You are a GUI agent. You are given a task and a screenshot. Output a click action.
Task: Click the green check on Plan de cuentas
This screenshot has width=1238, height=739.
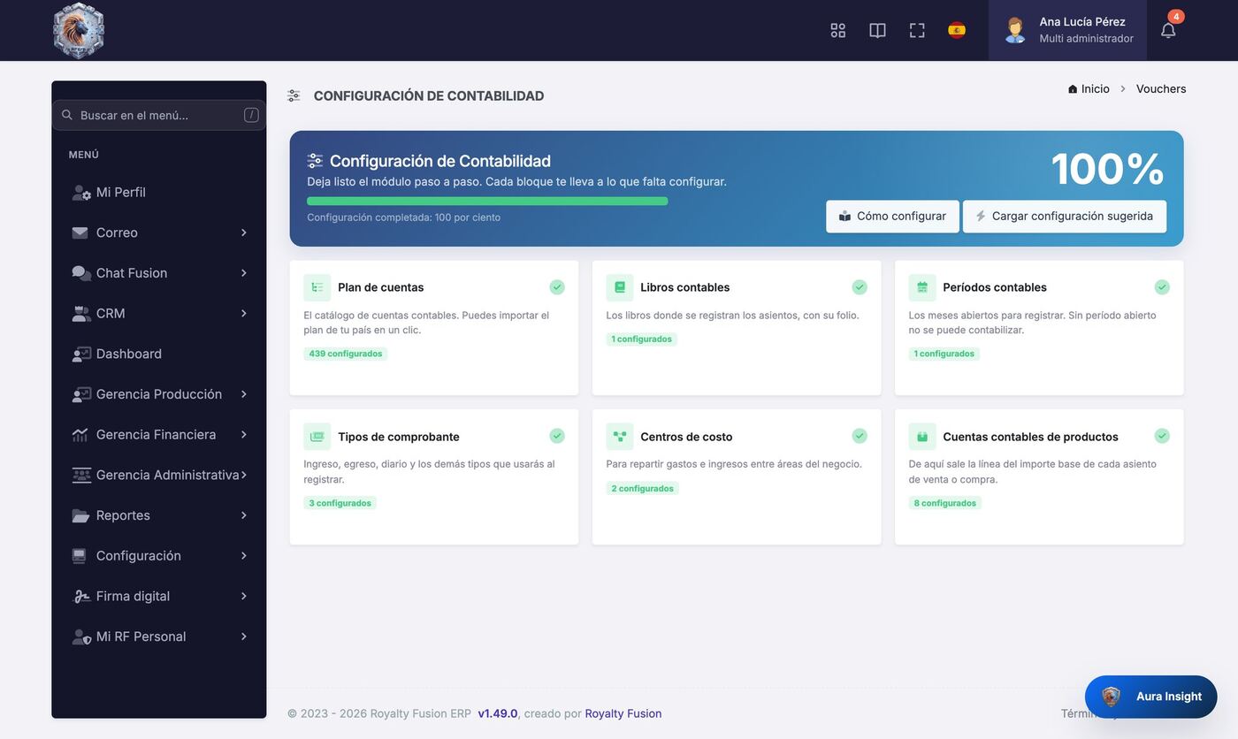[557, 287]
